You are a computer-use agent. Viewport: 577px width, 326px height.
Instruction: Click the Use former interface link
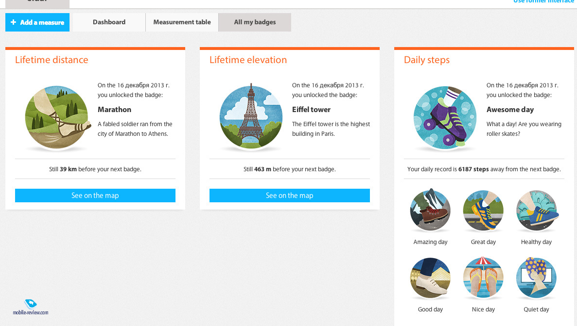pyautogui.click(x=543, y=1)
